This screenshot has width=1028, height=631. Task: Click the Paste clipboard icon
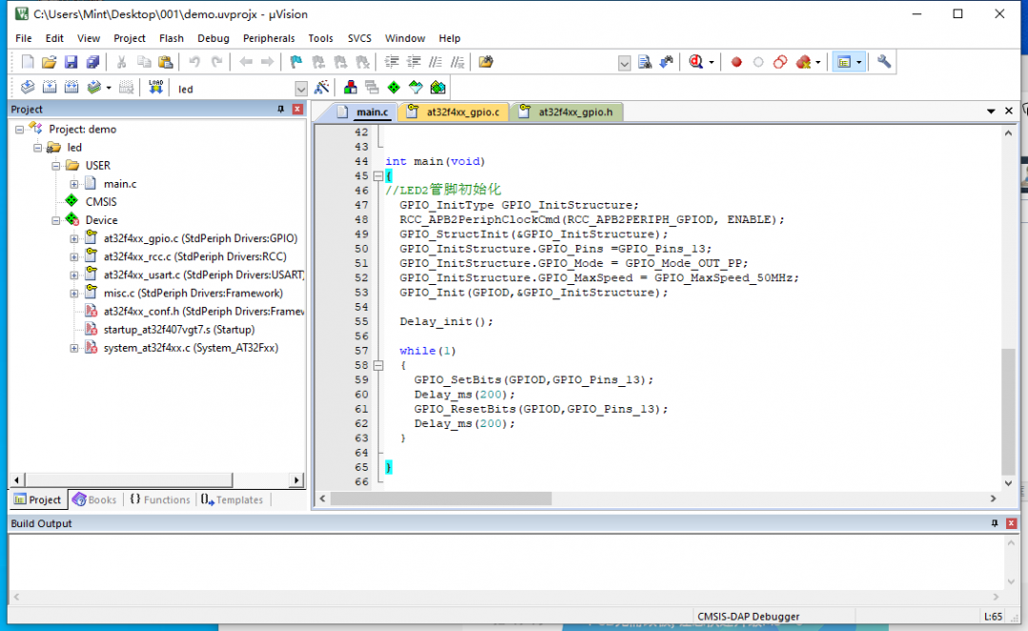(166, 62)
